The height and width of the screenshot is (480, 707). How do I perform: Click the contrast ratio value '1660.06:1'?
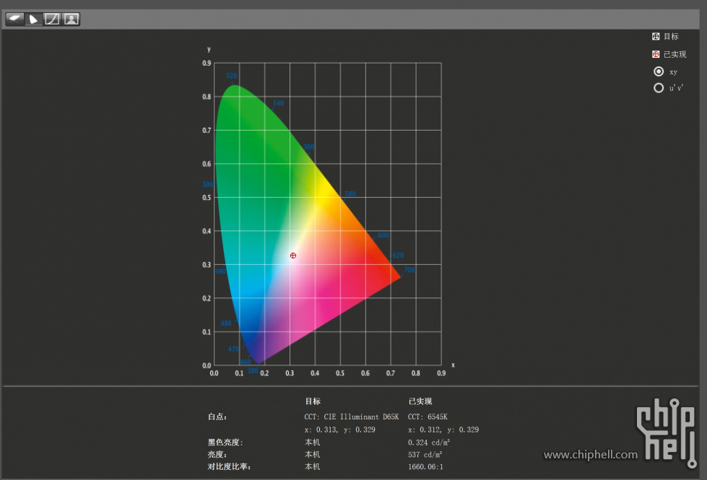(425, 466)
